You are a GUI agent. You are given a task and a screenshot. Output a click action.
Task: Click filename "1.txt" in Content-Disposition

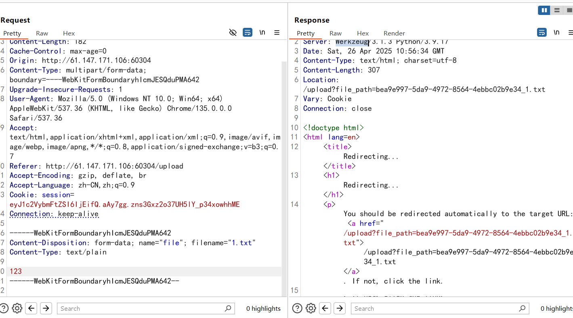pos(241,243)
